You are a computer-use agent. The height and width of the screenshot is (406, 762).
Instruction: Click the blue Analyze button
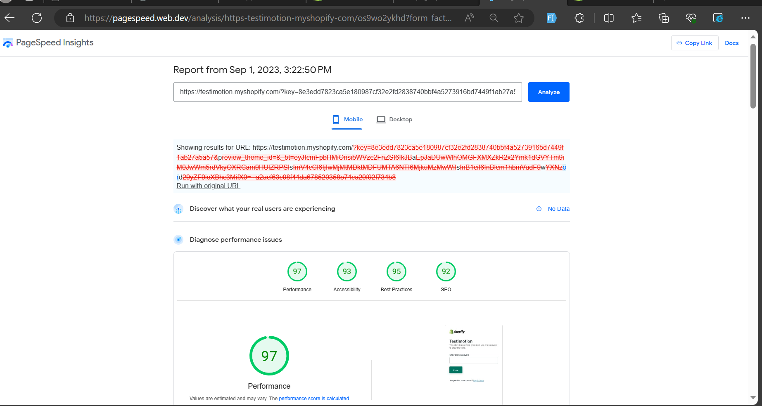click(x=548, y=92)
